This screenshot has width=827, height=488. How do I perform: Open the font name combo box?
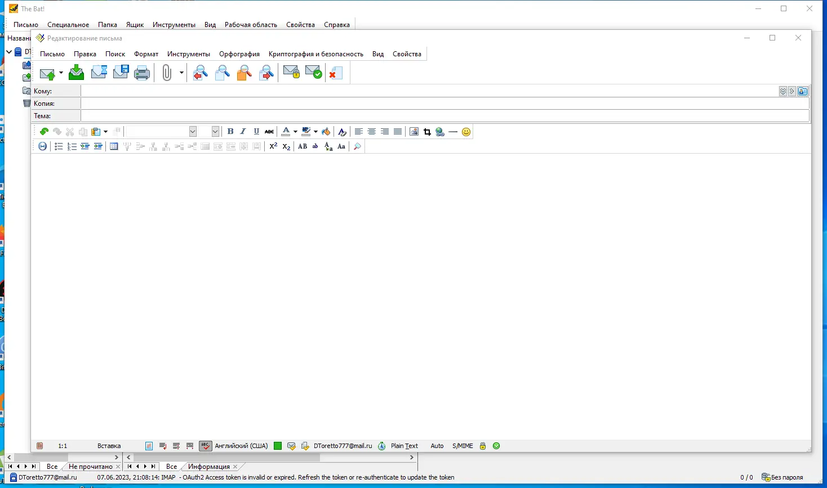point(162,132)
